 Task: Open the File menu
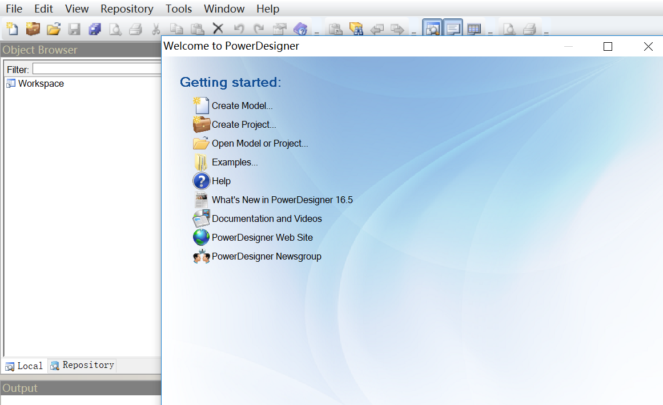coord(14,9)
